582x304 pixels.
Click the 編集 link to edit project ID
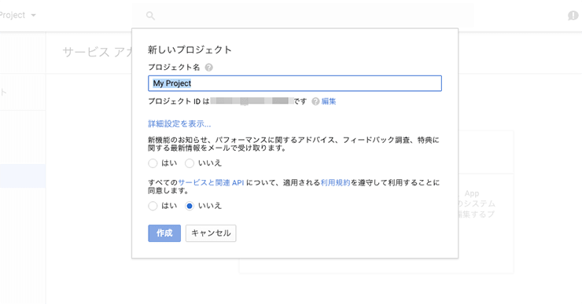329,101
